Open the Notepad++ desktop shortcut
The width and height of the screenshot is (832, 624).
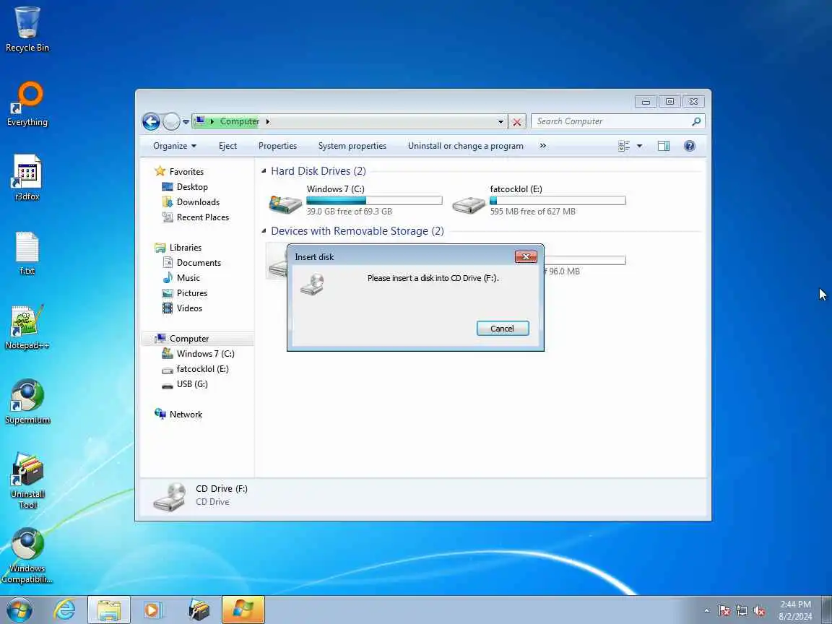(x=27, y=327)
